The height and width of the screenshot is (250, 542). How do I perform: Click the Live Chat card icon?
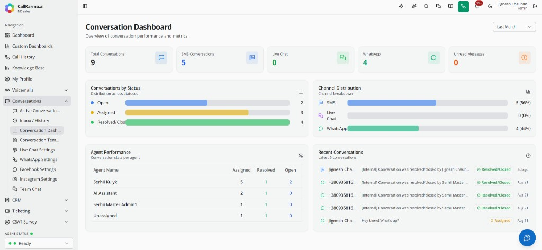pyautogui.click(x=343, y=58)
